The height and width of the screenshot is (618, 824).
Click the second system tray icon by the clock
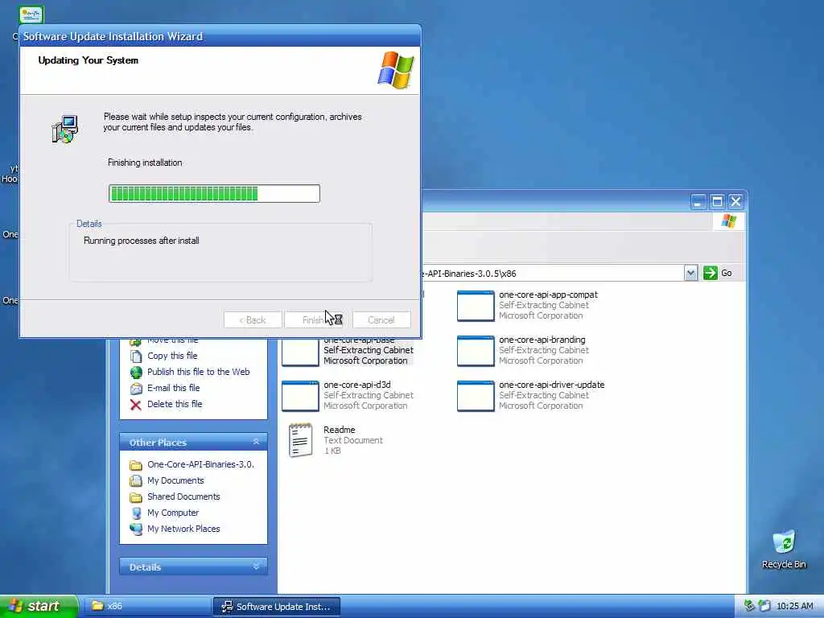tap(764, 606)
